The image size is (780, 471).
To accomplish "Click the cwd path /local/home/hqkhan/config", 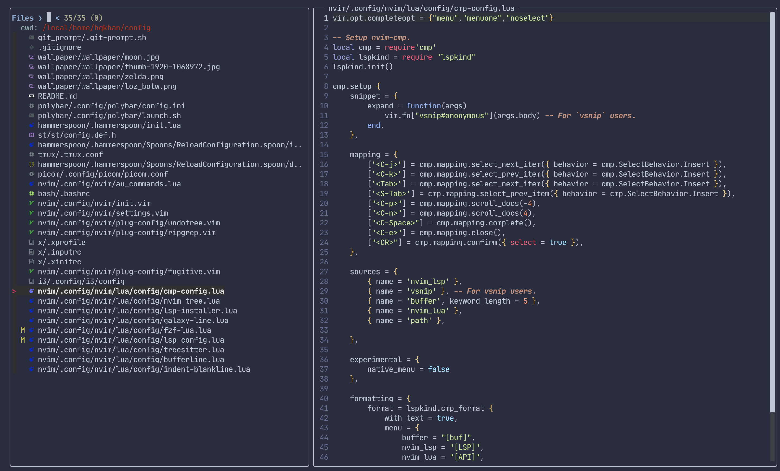I will coord(96,28).
